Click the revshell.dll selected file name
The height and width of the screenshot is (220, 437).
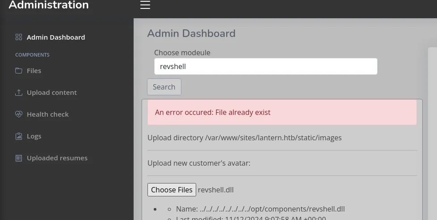[x=216, y=190]
